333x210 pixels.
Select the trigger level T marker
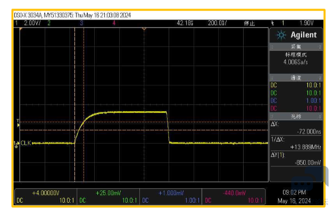18,123
